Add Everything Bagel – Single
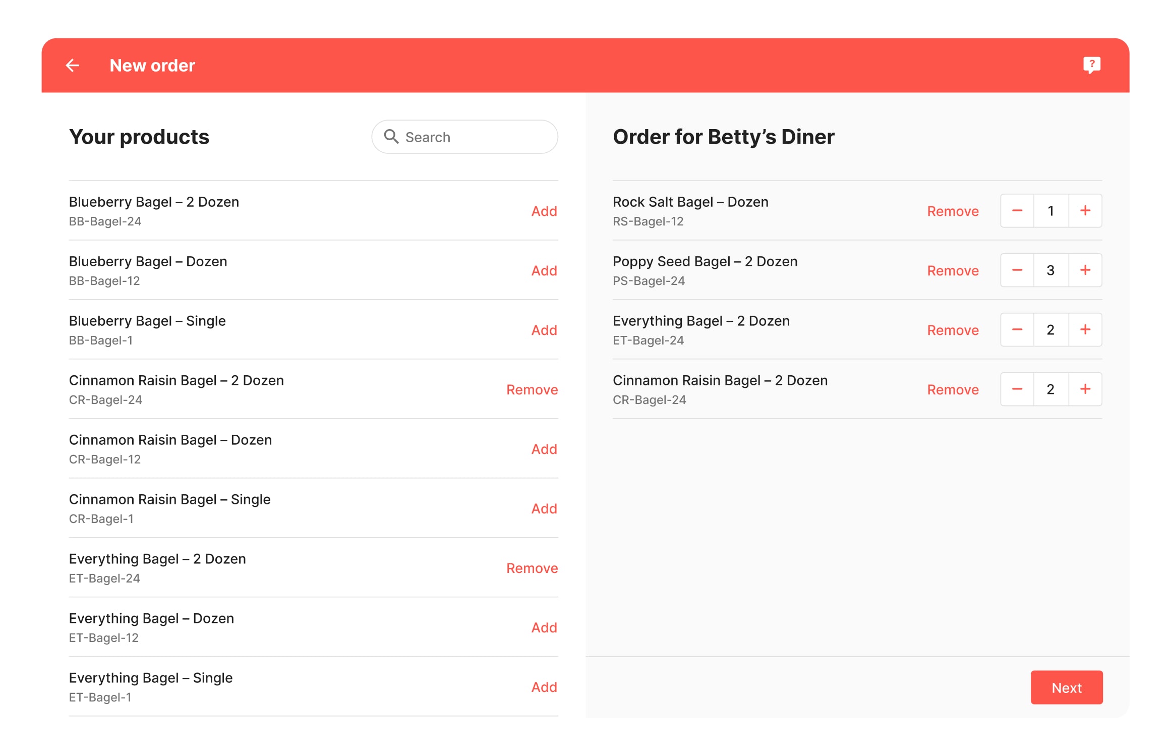This screenshot has width=1170, height=756. [544, 687]
